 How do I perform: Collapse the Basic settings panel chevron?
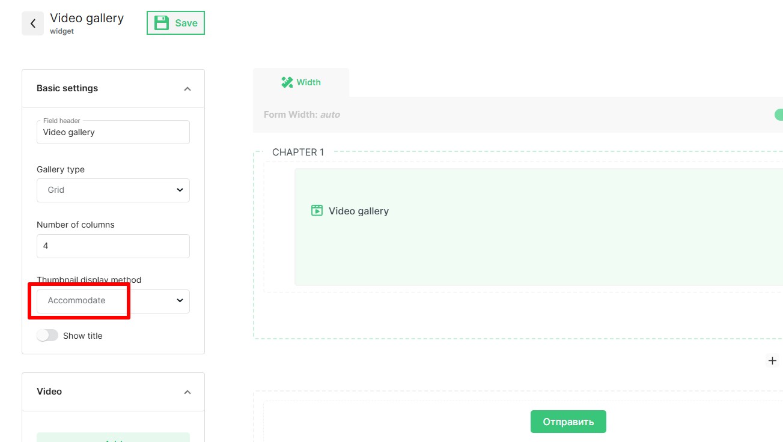click(187, 89)
